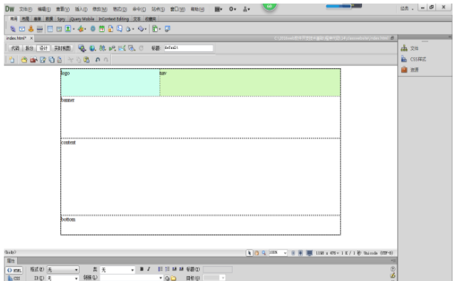Image resolution: width=453 pixels, height=281 pixels.
Task: Click the date calendar icon
Action: 102,29
